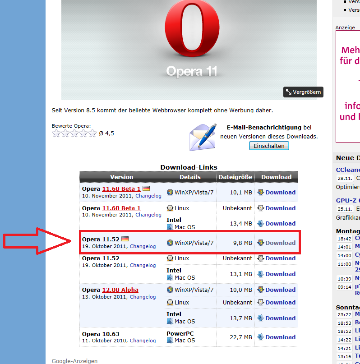Open the 11.60 Beta 1 link in the Linux row

121,208
